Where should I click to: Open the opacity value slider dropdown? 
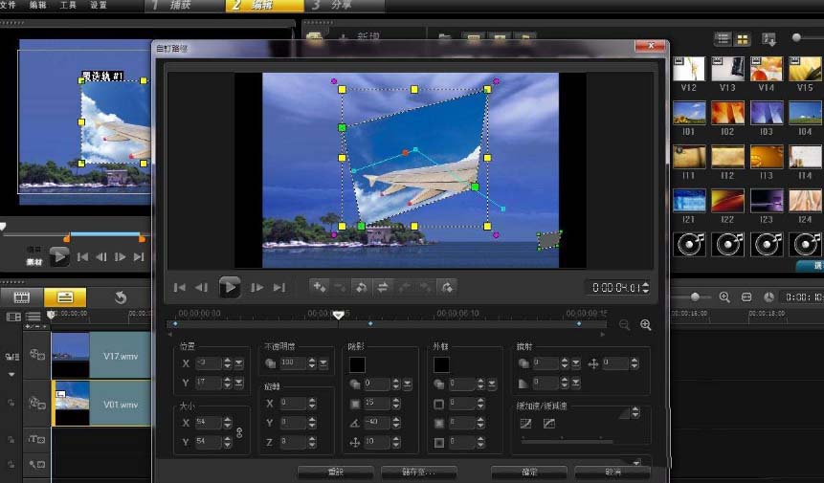[x=323, y=363]
